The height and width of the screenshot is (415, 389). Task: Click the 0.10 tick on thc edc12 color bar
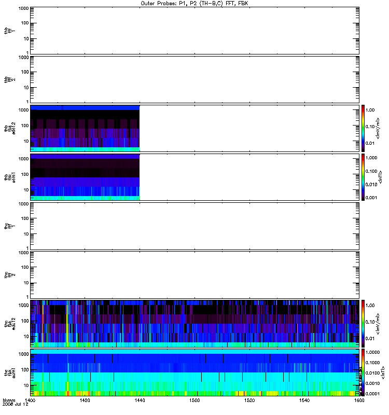370,322
